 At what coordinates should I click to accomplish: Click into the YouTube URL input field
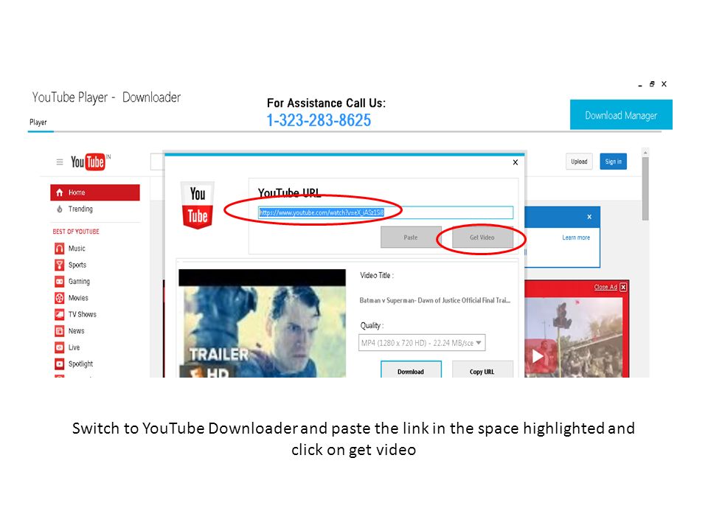pyautogui.click(x=386, y=212)
